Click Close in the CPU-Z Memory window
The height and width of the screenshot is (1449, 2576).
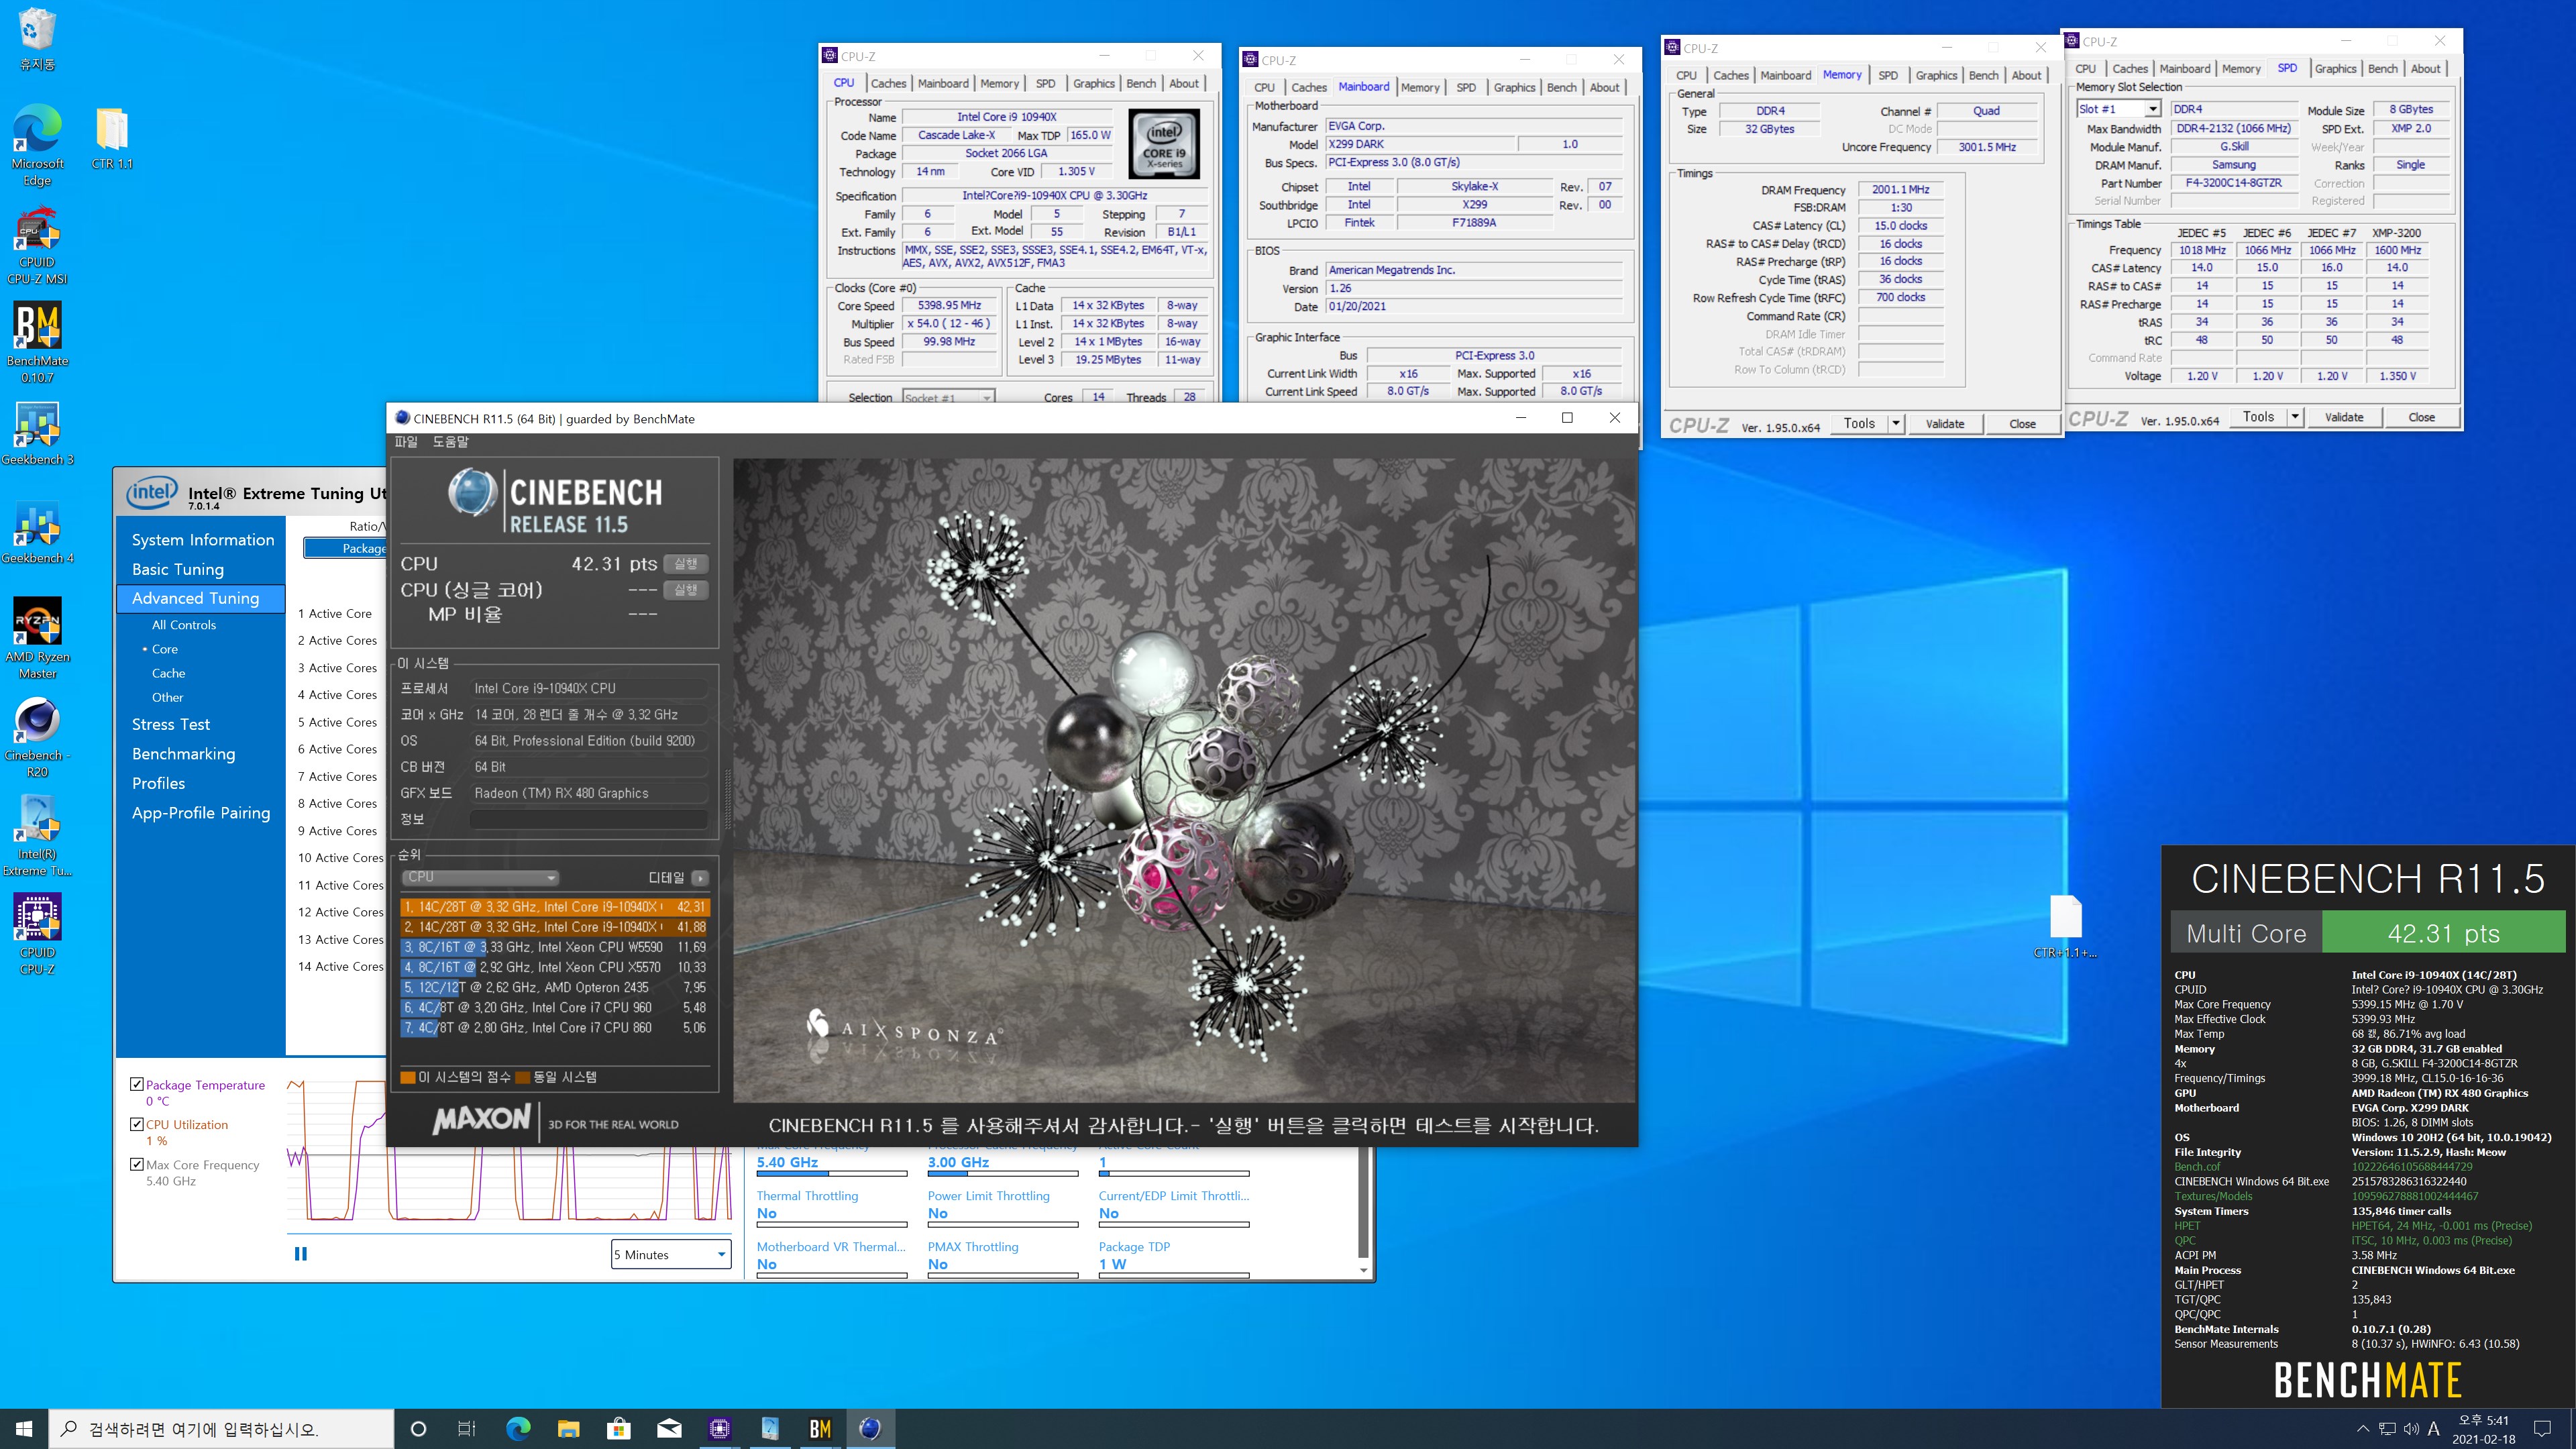click(x=2022, y=423)
